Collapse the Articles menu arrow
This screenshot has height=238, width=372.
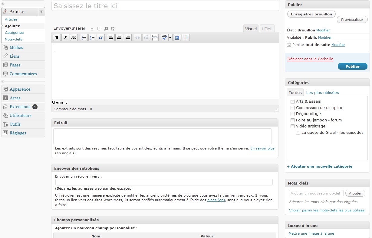tap(41, 11)
